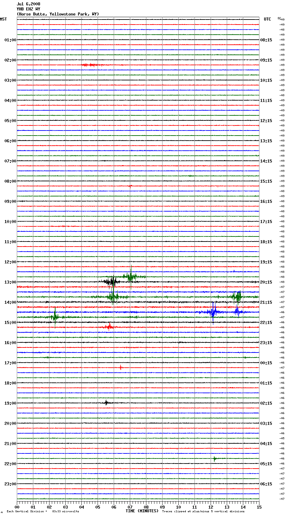Select the "14:00" MST row label

[10, 302]
